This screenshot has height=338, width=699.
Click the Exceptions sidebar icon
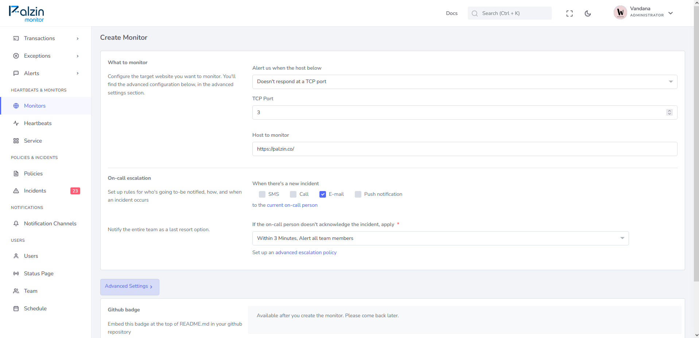tap(16, 56)
